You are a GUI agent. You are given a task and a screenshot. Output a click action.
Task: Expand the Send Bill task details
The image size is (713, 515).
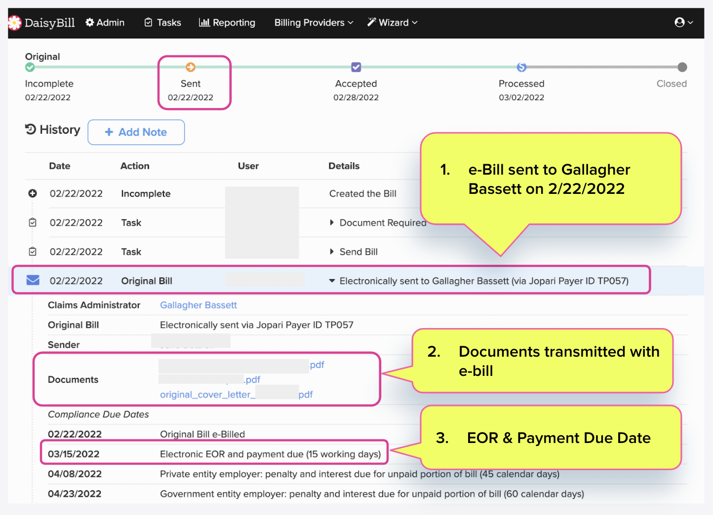332,252
